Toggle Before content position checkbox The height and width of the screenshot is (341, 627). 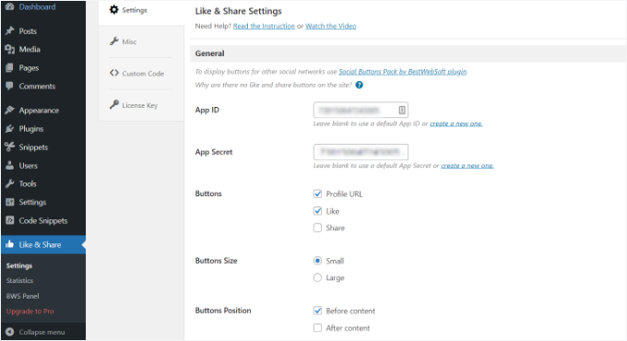[317, 311]
